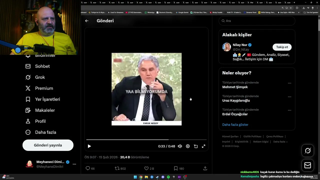Open replies via the comment icon with 66
Screen dimensions: 320x180
[90, 168]
